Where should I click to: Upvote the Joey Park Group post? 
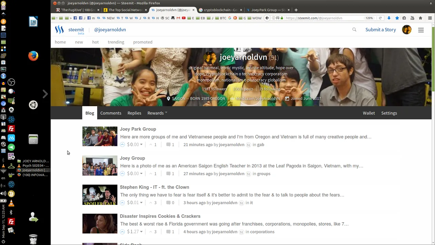pos(122,145)
